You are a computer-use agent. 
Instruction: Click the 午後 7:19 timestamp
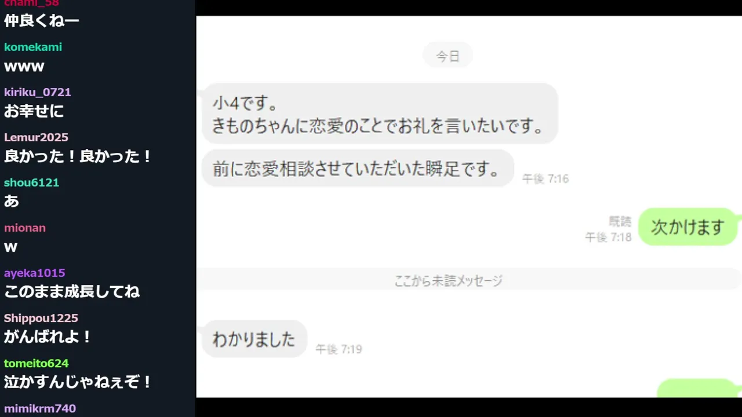(339, 349)
